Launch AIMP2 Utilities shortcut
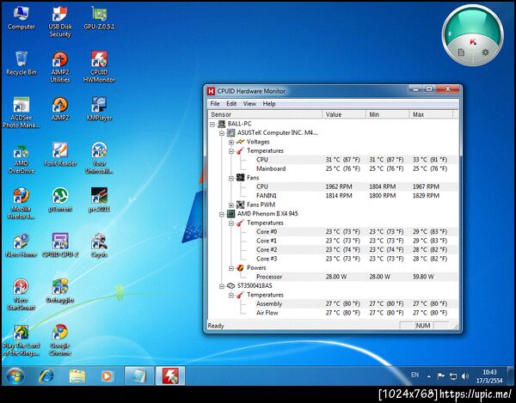The image size is (516, 403). 60,67
